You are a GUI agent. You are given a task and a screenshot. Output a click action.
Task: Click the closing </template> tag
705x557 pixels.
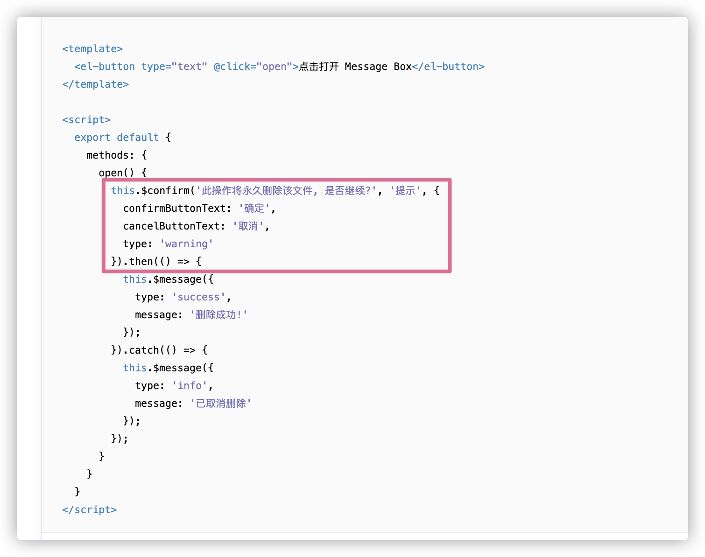pos(95,84)
